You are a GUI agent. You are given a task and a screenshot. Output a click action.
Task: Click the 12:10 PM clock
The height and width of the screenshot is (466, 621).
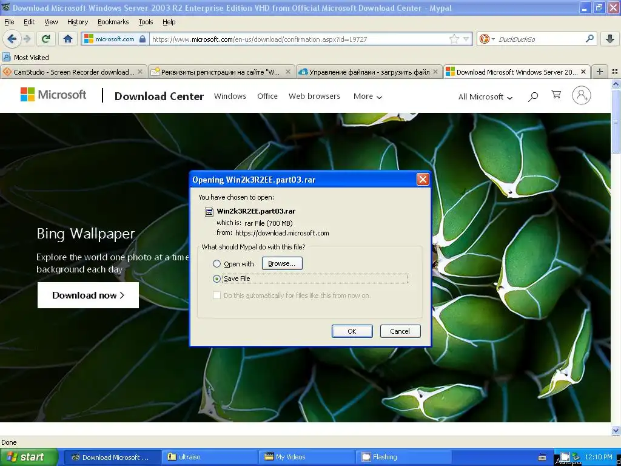(x=598, y=457)
